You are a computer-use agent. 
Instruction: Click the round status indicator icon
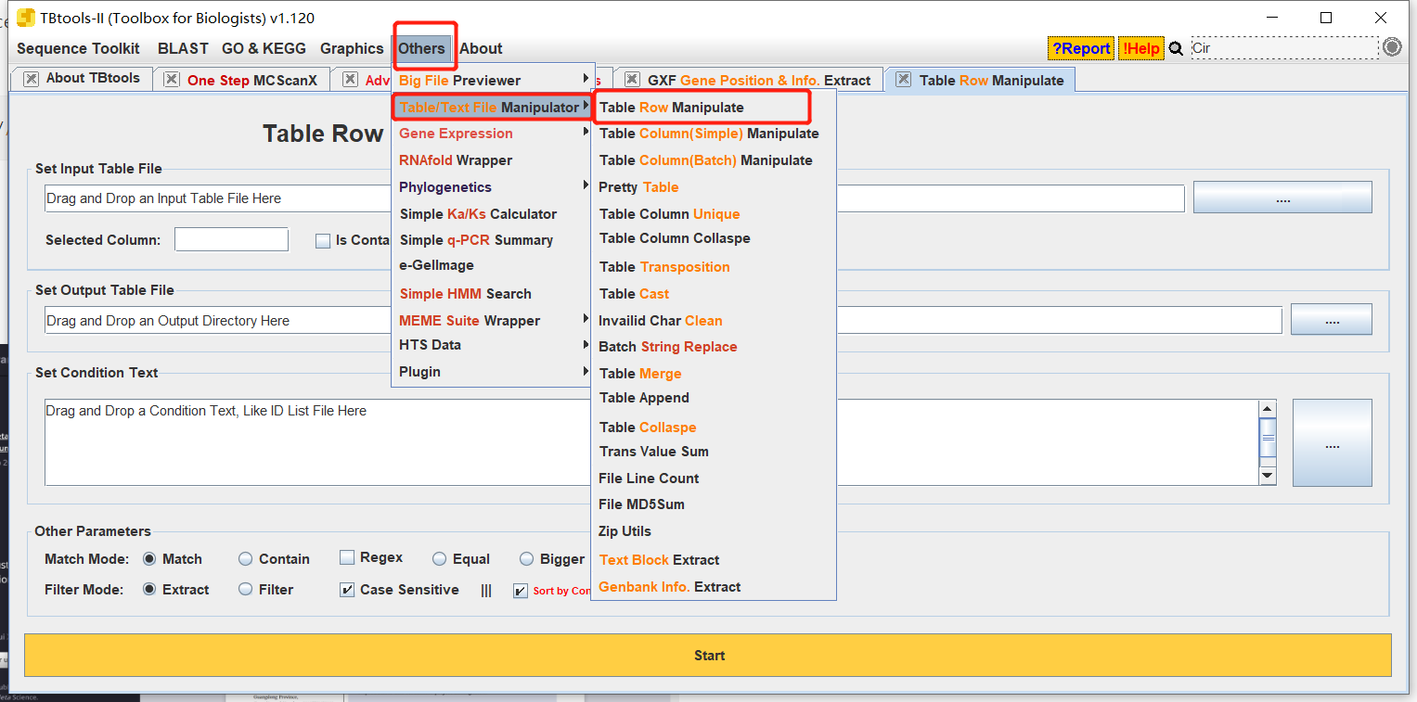pyautogui.click(x=1392, y=47)
